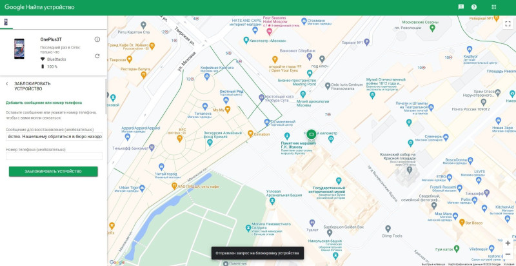Select the Московские Сезоны green marker
This screenshot has height=266, width=516.
coord(433,28)
